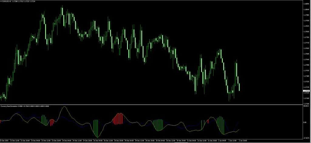Click the 26 Dec 04:00 time label
311x143 pixels.
tap(98, 141)
